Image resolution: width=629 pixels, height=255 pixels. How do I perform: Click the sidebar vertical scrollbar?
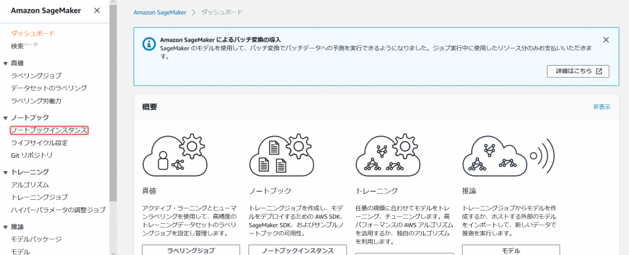(x=113, y=104)
